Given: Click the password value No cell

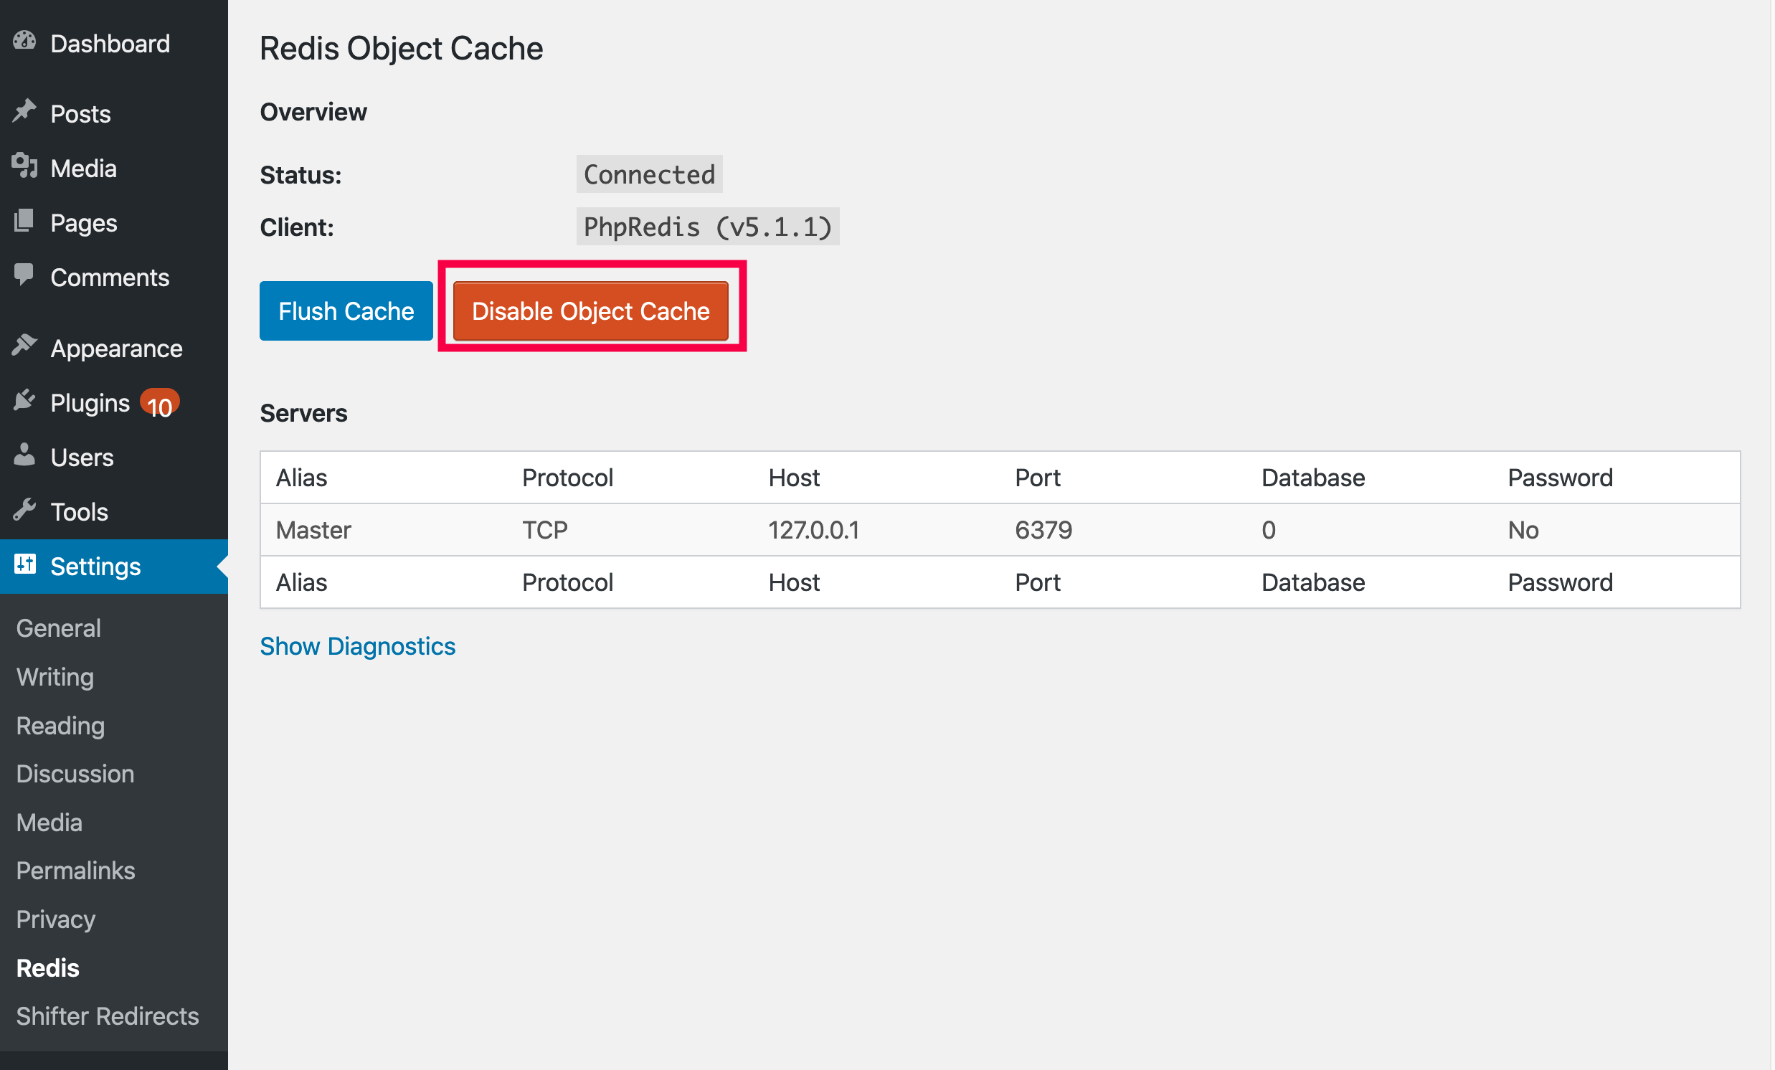Looking at the screenshot, I should point(1523,530).
